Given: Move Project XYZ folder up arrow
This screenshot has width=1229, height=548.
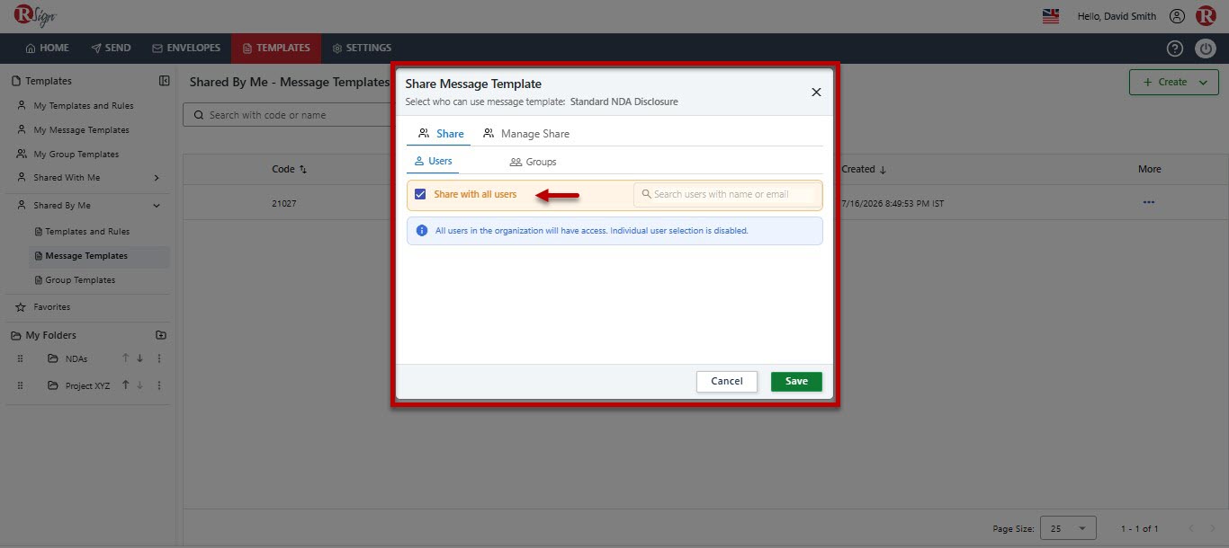Looking at the screenshot, I should tap(126, 385).
